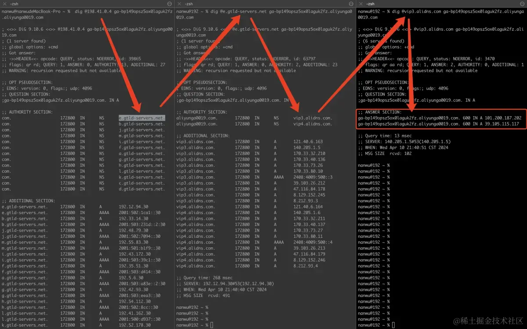527x329 pixels.
Task: Click the circled minus icon in the @vip3.alidns.com pane
Action: click(522, 4)
